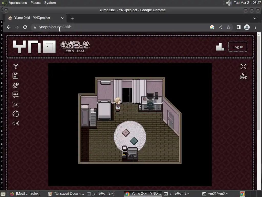Click the bed in the game room

point(104,110)
